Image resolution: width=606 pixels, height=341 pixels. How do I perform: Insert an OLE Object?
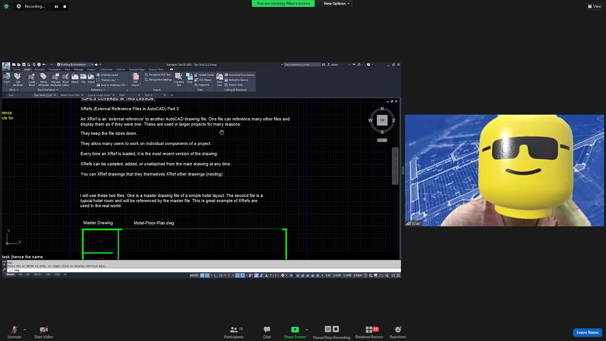pos(203,80)
